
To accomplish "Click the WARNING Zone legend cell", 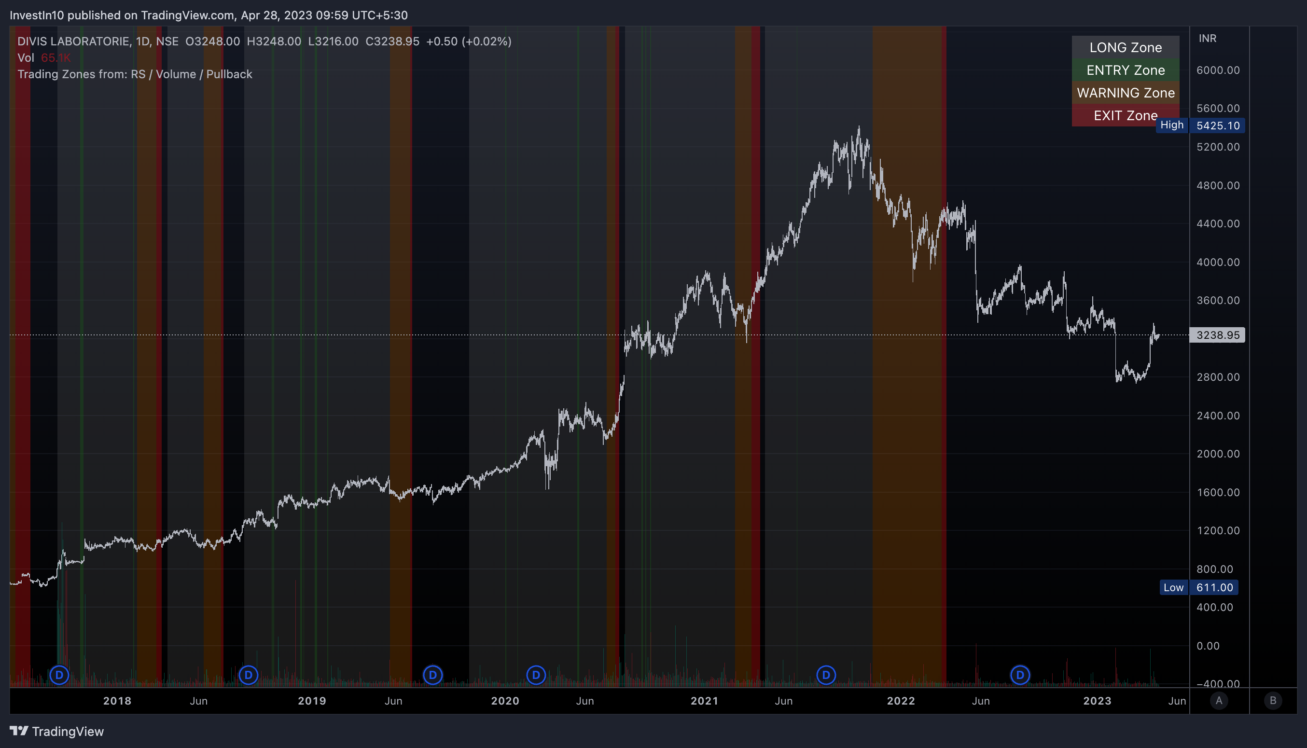I will coord(1126,93).
